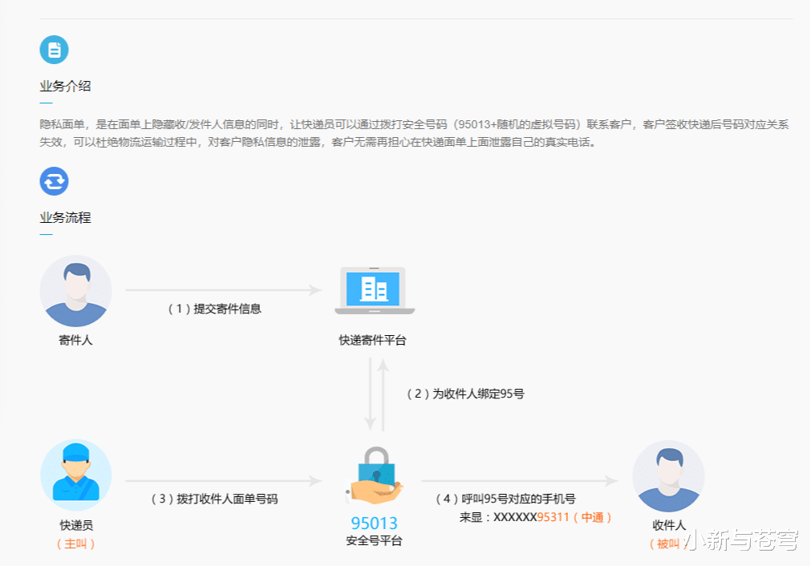Select the 快递员 courier avatar in blue cap
This screenshot has width=811, height=566.
coord(76,475)
